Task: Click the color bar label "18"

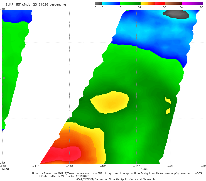Action: click(x=120, y=8)
